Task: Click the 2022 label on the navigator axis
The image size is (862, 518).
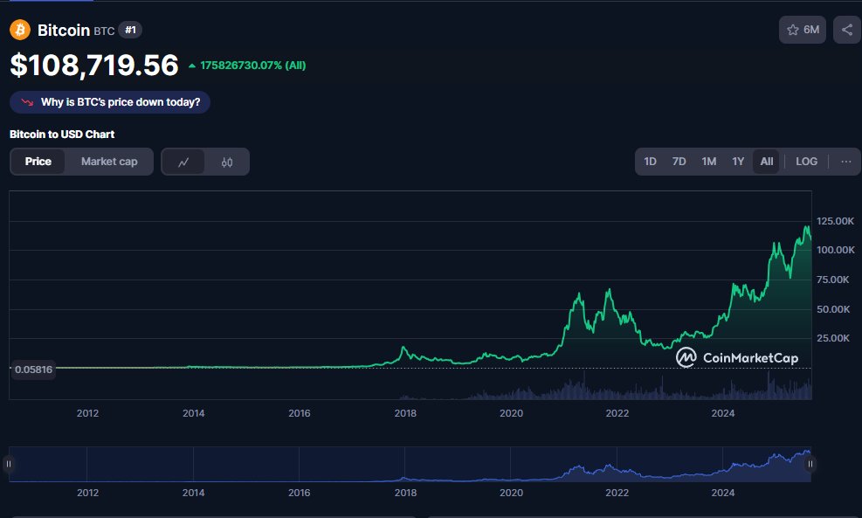Action: coord(617,493)
